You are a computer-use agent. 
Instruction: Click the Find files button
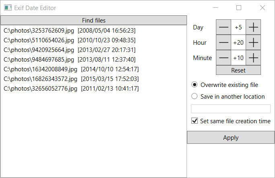(94, 21)
